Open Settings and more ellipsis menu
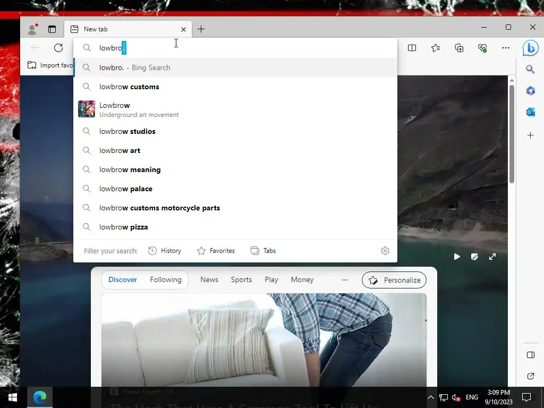 coord(506,48)
